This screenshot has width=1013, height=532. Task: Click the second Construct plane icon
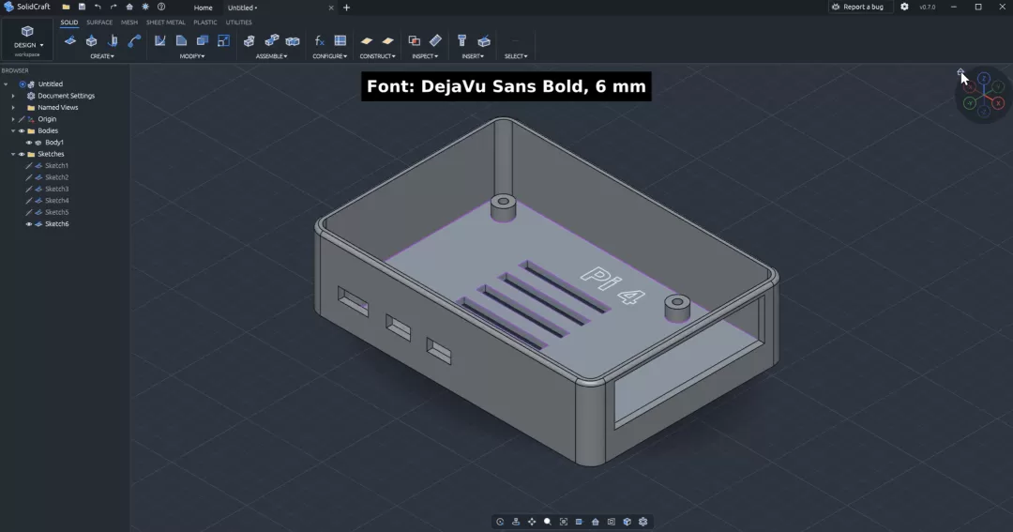click(x=387, y=40)
